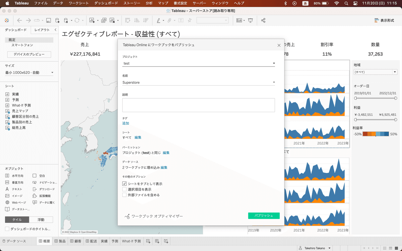
Task: Click the オーダー日 date range slider
Action: click(376, 98)
